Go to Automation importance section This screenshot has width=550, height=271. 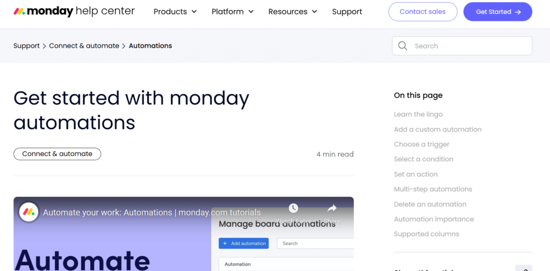click(434, 219)
